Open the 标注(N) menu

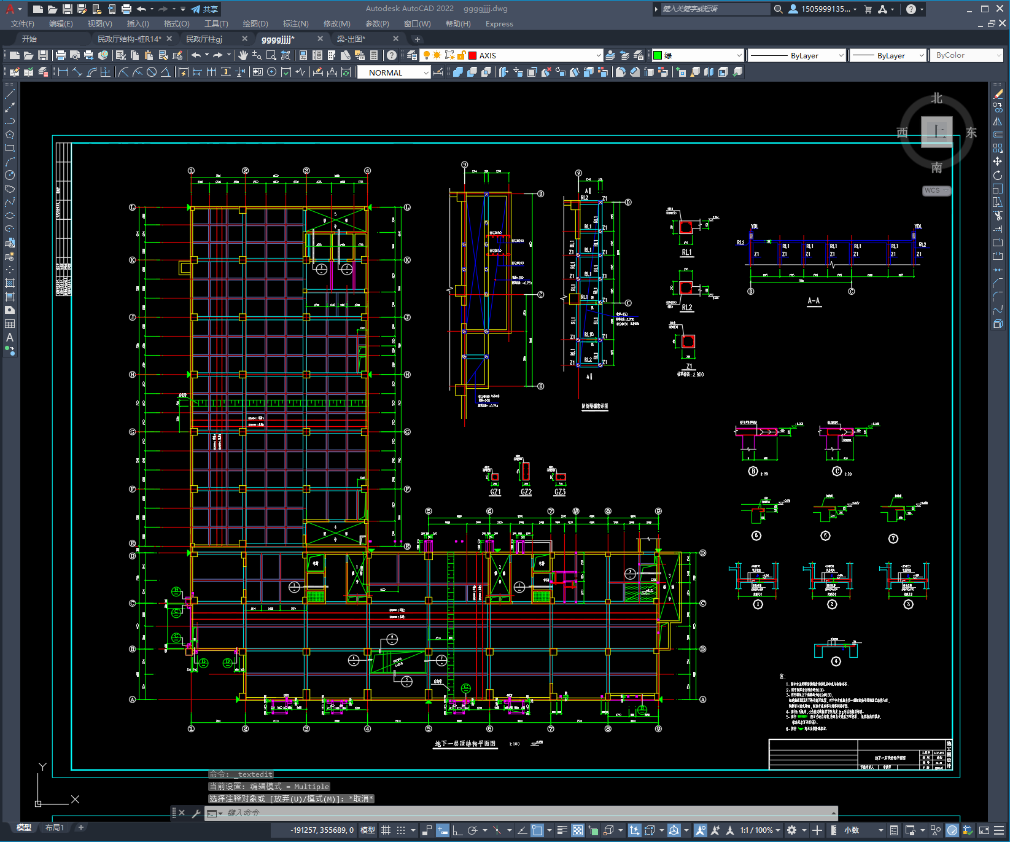point(296,24)
